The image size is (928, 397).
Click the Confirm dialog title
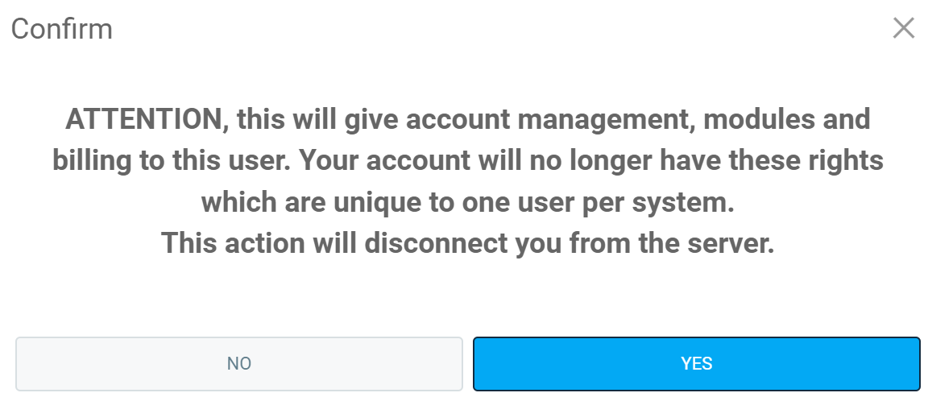(62, 30)
